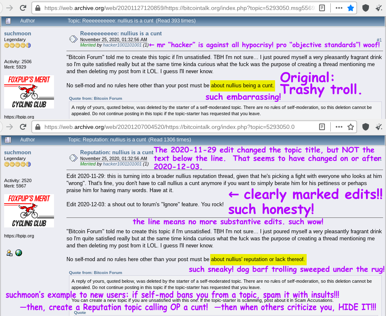The image size is (386, 316).
Task: Click the #1 post permalink in the top post
Action: [x=379, y=40]
